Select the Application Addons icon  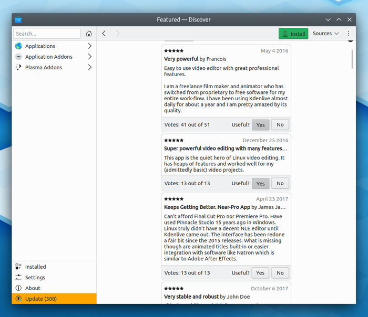(18, 57)
